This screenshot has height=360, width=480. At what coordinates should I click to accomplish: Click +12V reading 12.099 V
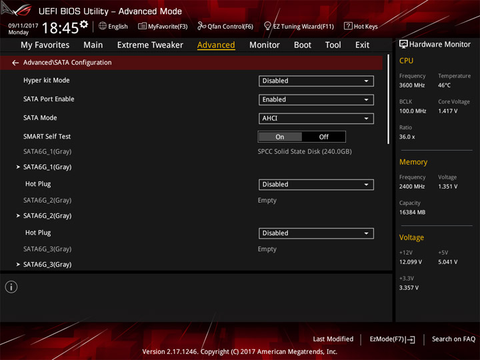tap(411, 262)
